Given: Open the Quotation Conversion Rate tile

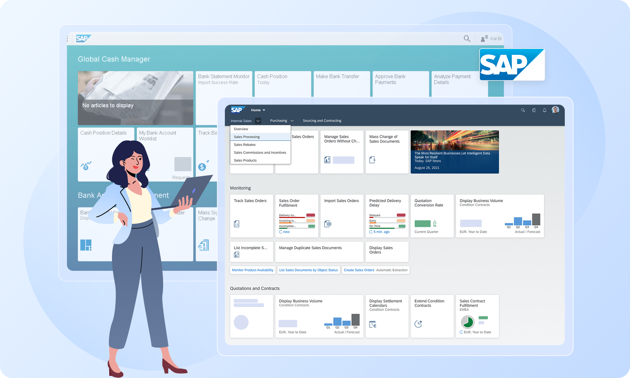Looking at the screenshot, I should (x=432, y=216).
